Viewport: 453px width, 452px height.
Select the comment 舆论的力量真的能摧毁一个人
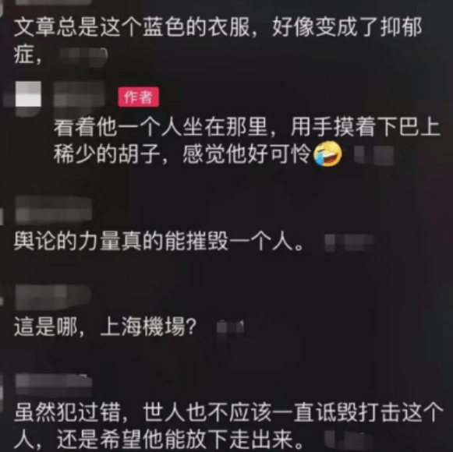(x=159, y=241)
